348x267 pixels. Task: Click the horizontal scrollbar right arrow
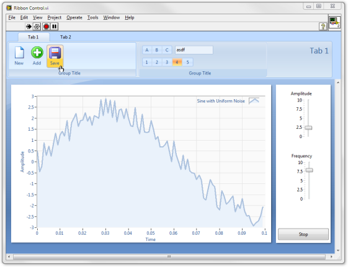pos(331,257)
